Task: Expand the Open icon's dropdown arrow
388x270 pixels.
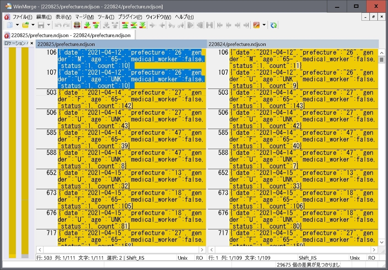Action: [x=33, y=25]
